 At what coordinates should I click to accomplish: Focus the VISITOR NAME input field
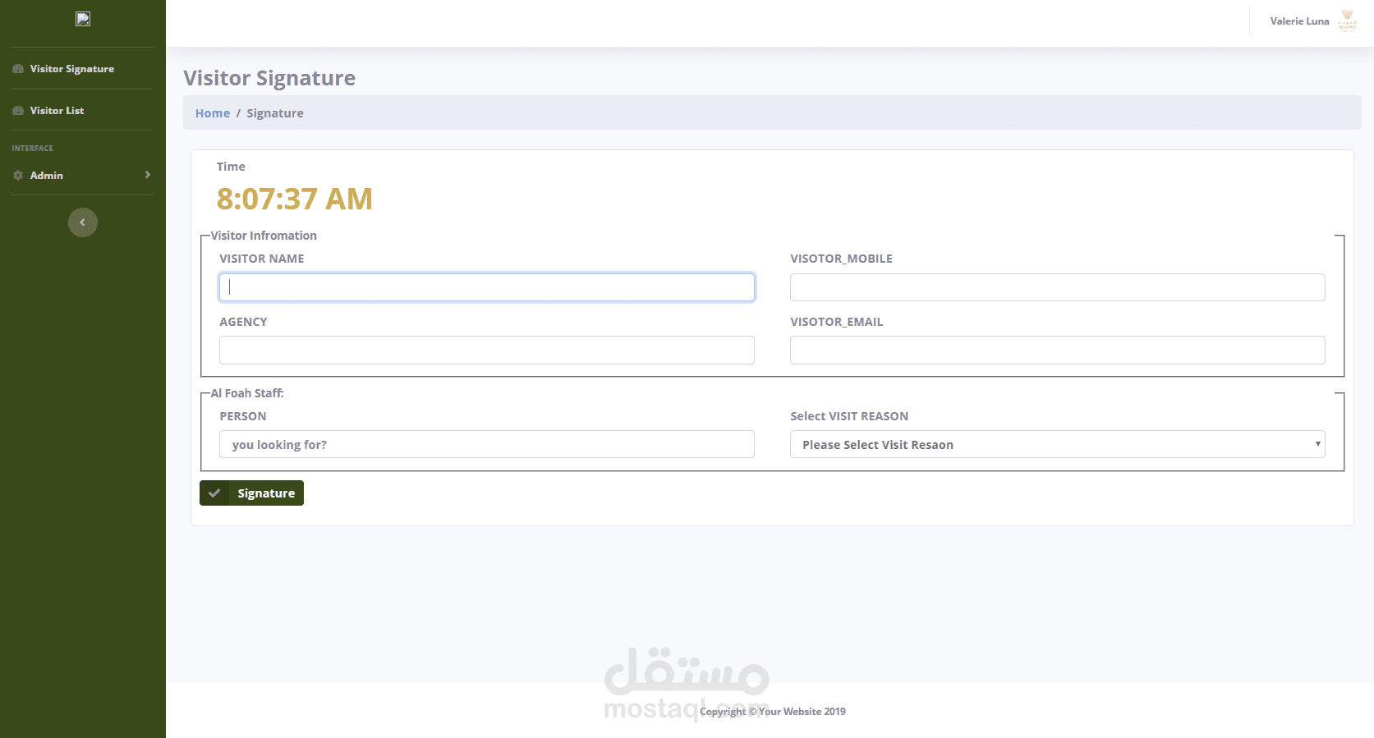pyautogui.click(x=487, y=287)
